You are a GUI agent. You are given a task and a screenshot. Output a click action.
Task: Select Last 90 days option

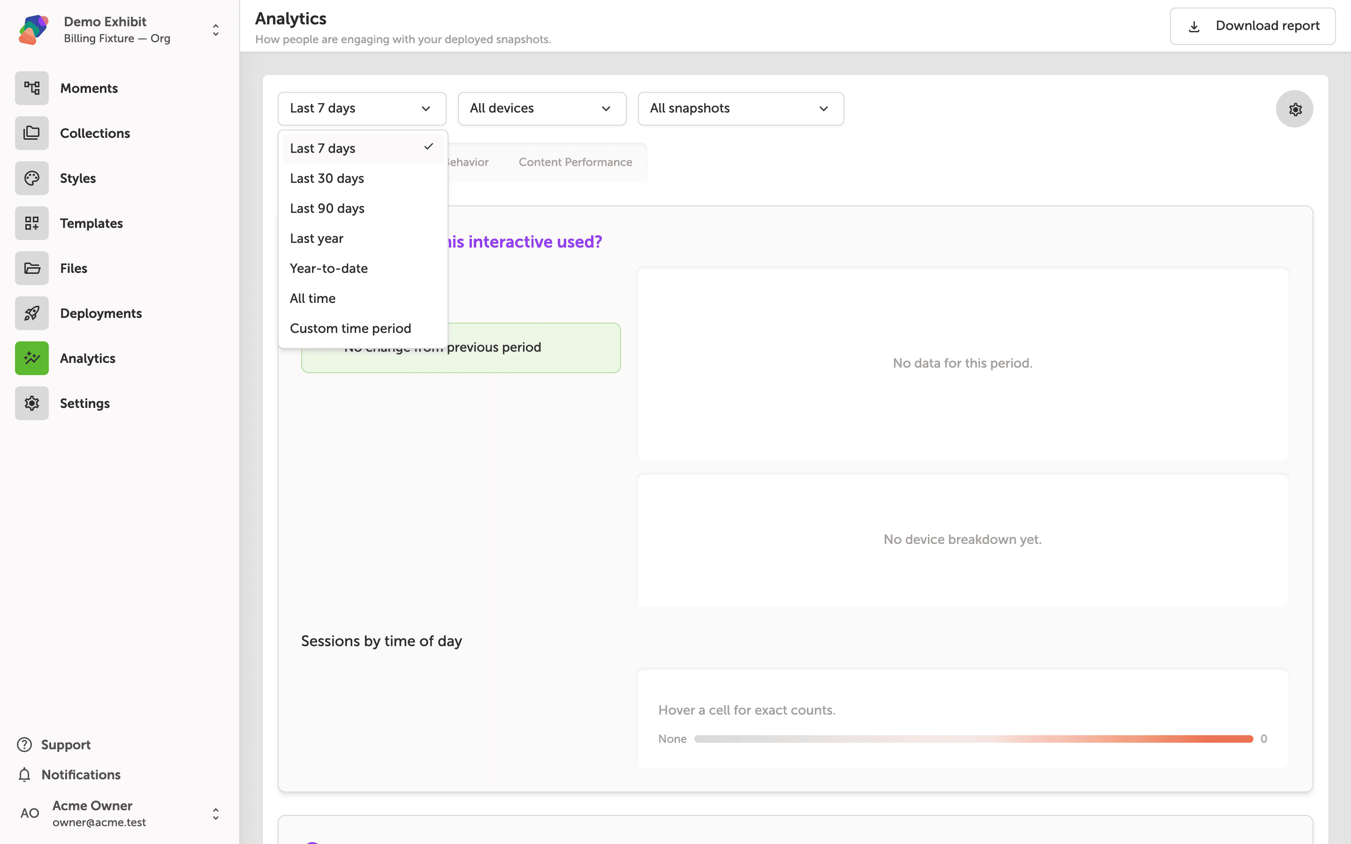coord(362,208)
